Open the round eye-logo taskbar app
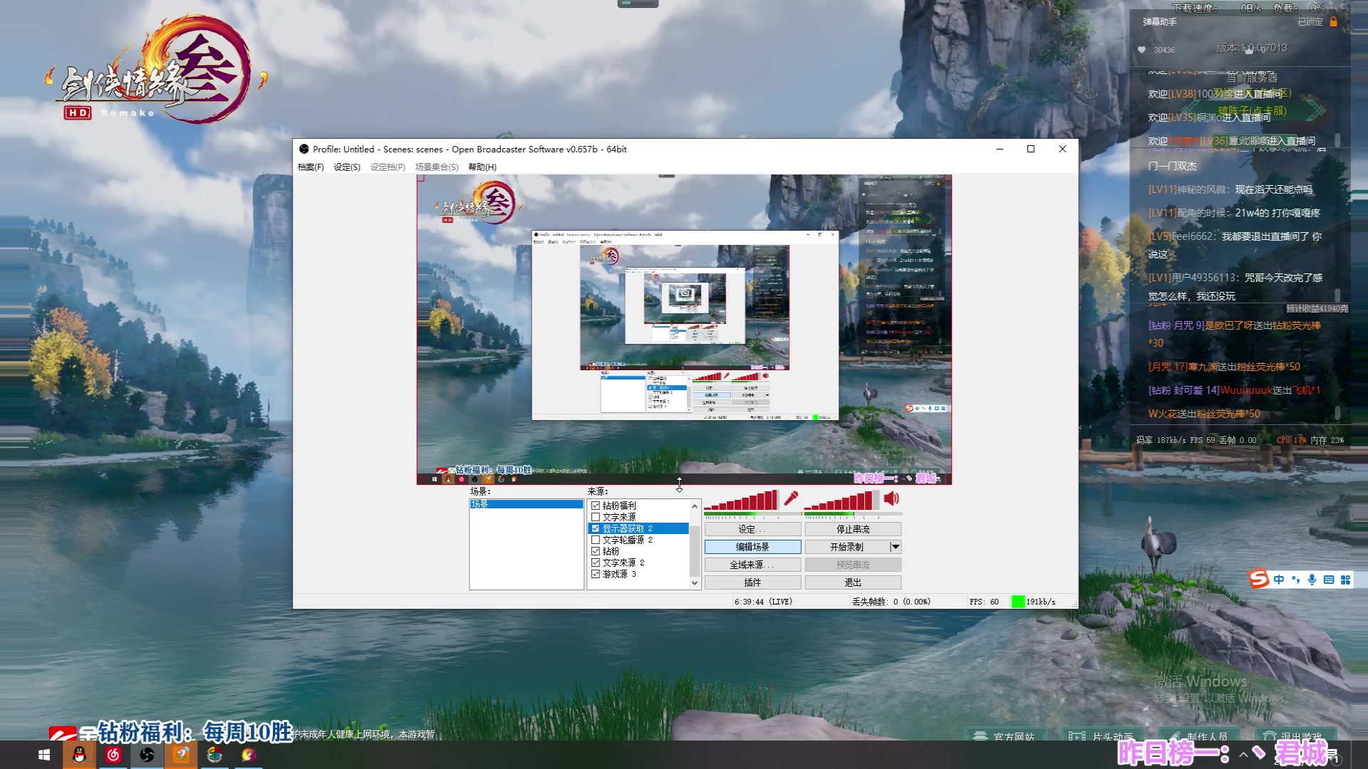This screenshot has height=769, width=1368. pos(214,755)
